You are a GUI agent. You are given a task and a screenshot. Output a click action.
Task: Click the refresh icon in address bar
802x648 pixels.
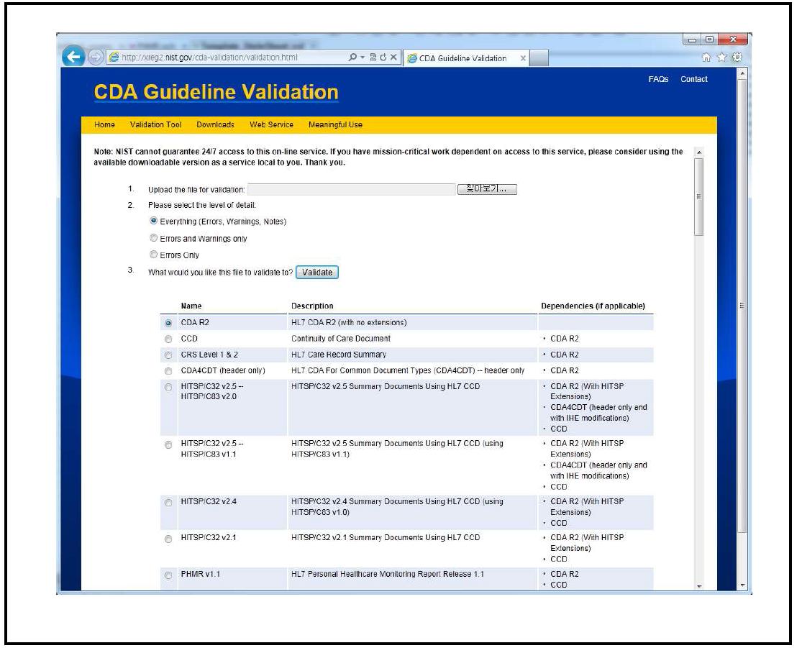(x=385, y=58)
